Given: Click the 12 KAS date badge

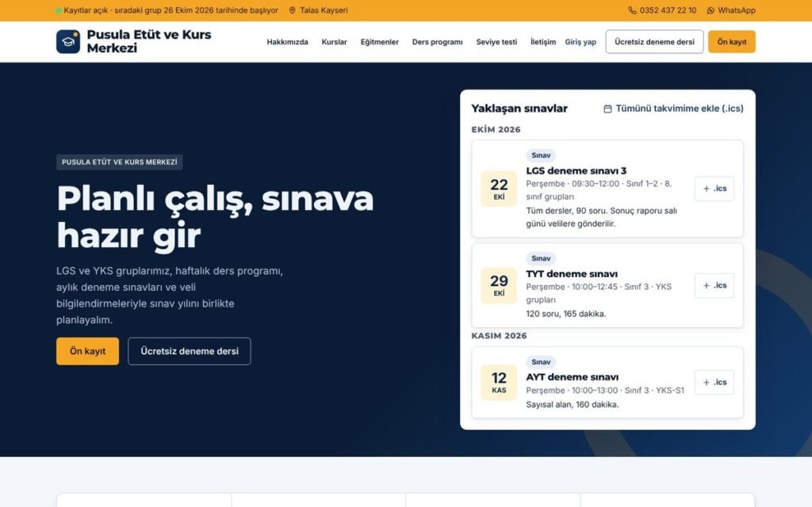Looking at the screenshot, I should [x=499, y=383].
